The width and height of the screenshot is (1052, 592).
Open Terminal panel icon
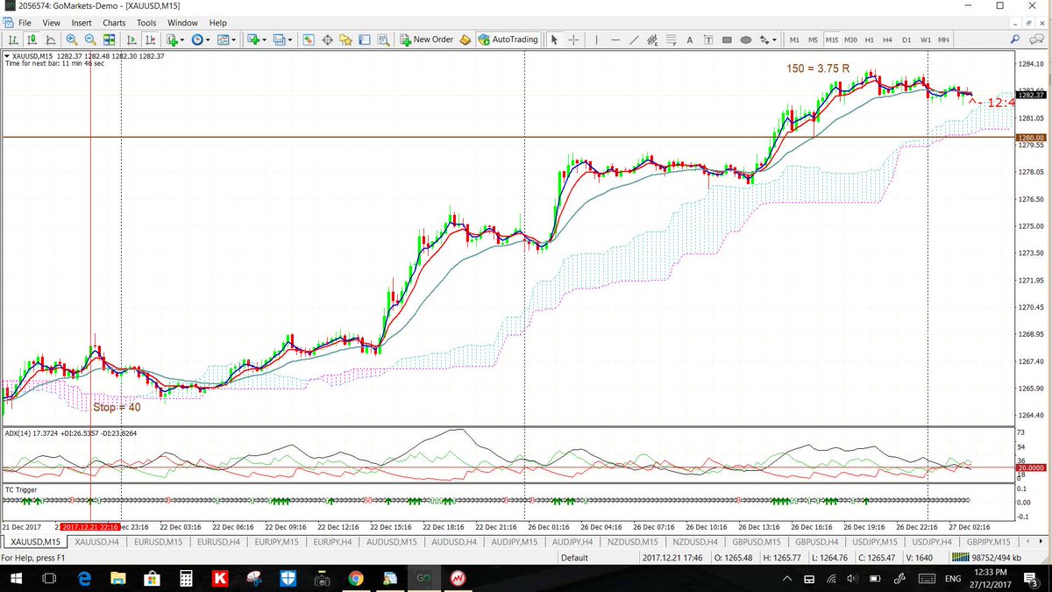pyautogui.click(x=366, y=39)
